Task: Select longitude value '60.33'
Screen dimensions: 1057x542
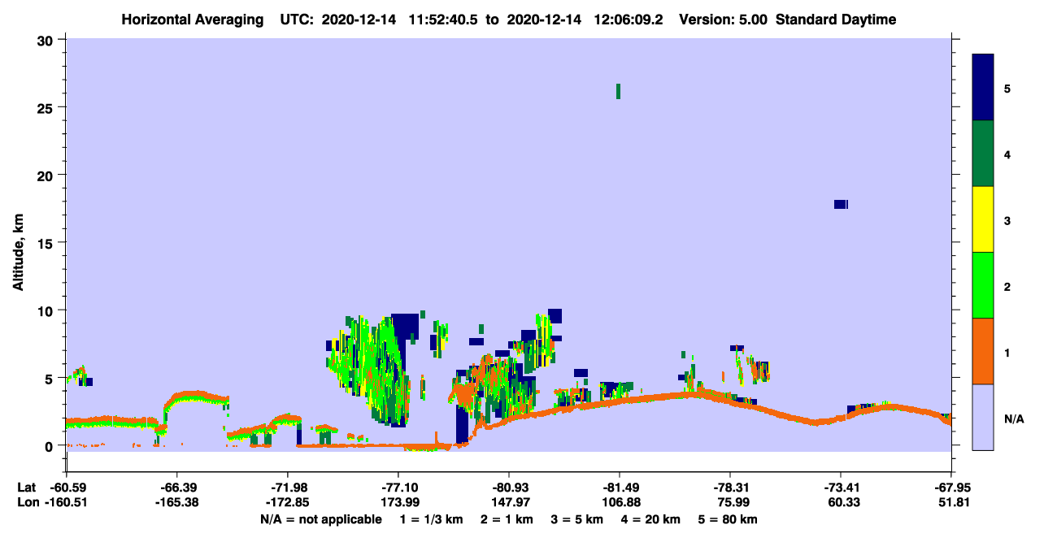Action: click(x=841, y=503)
